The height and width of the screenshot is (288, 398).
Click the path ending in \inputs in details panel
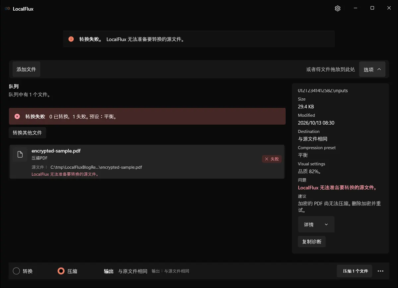click(x=323, y=90)
